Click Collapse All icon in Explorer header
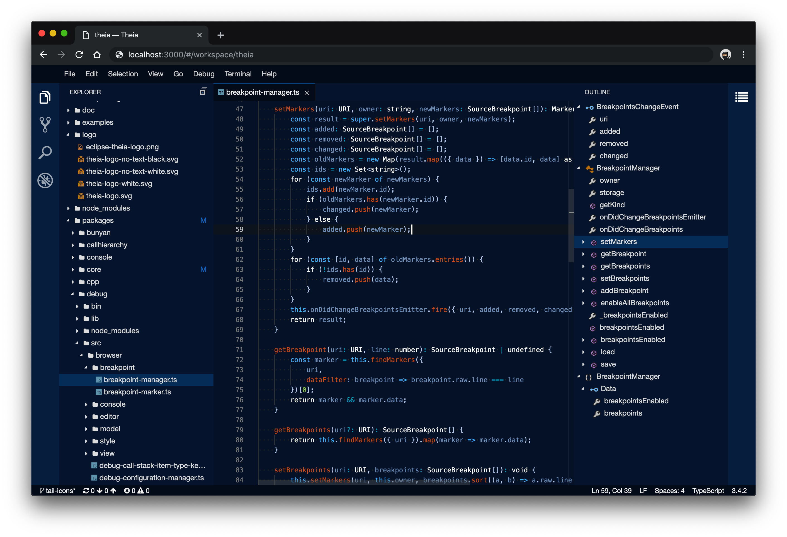Viewport: 787px width, 537px height. [203, 91]
